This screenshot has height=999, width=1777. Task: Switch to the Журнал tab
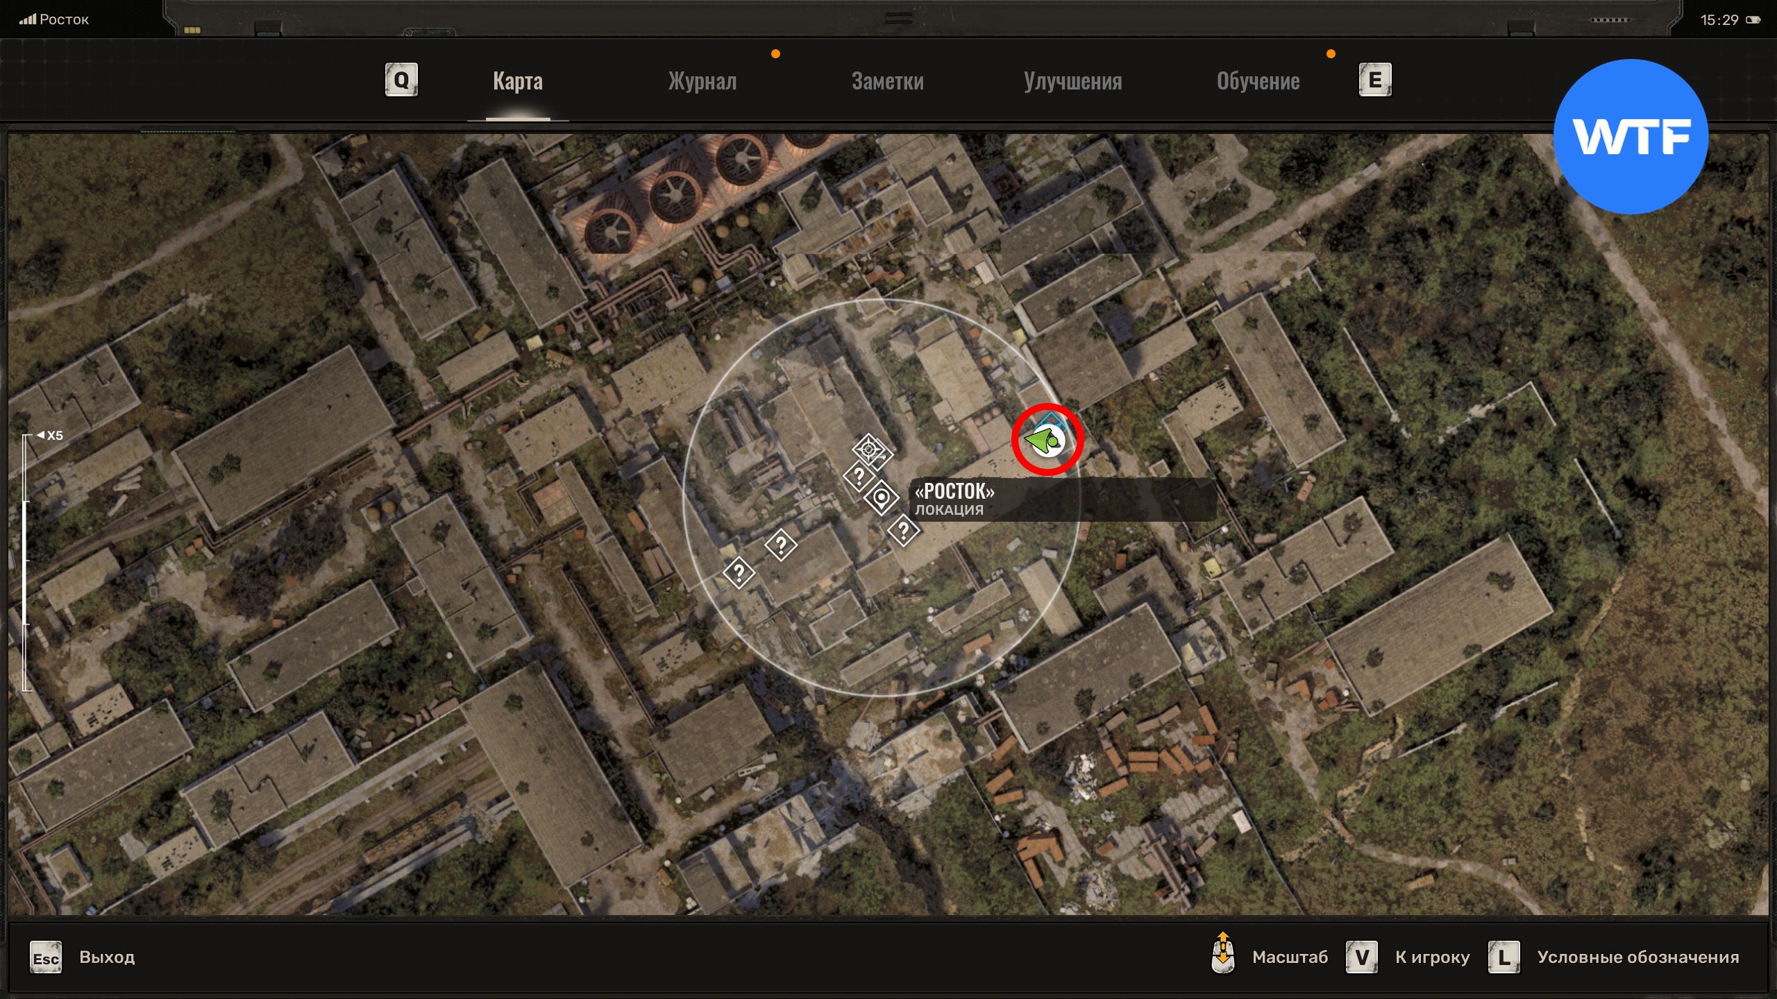coord(702,81)
